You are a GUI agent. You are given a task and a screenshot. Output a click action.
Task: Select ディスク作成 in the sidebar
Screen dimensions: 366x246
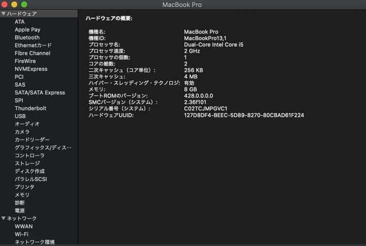[x=29, y=171]
